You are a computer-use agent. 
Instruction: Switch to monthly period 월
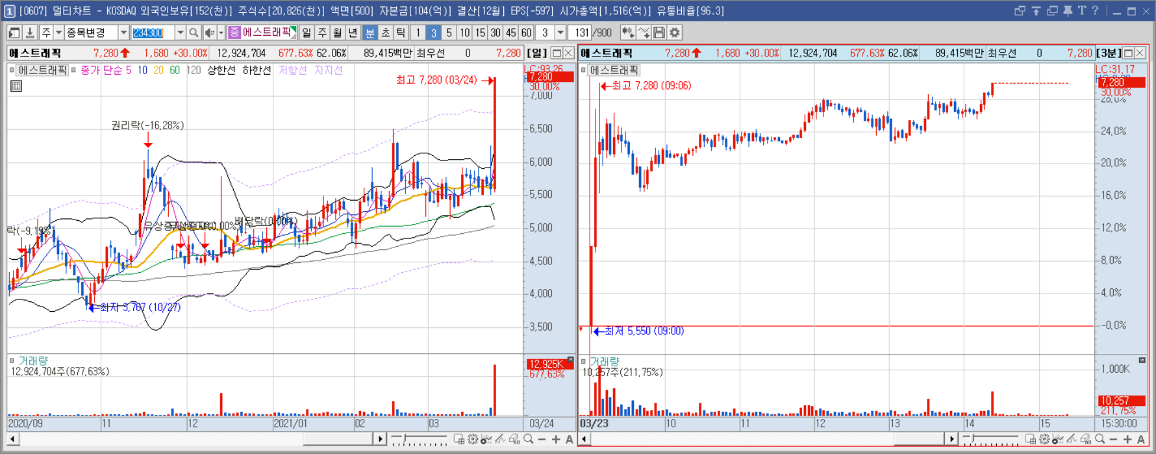point(338,32)
